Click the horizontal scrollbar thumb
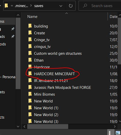121x135 pixels. click(48, 127)
